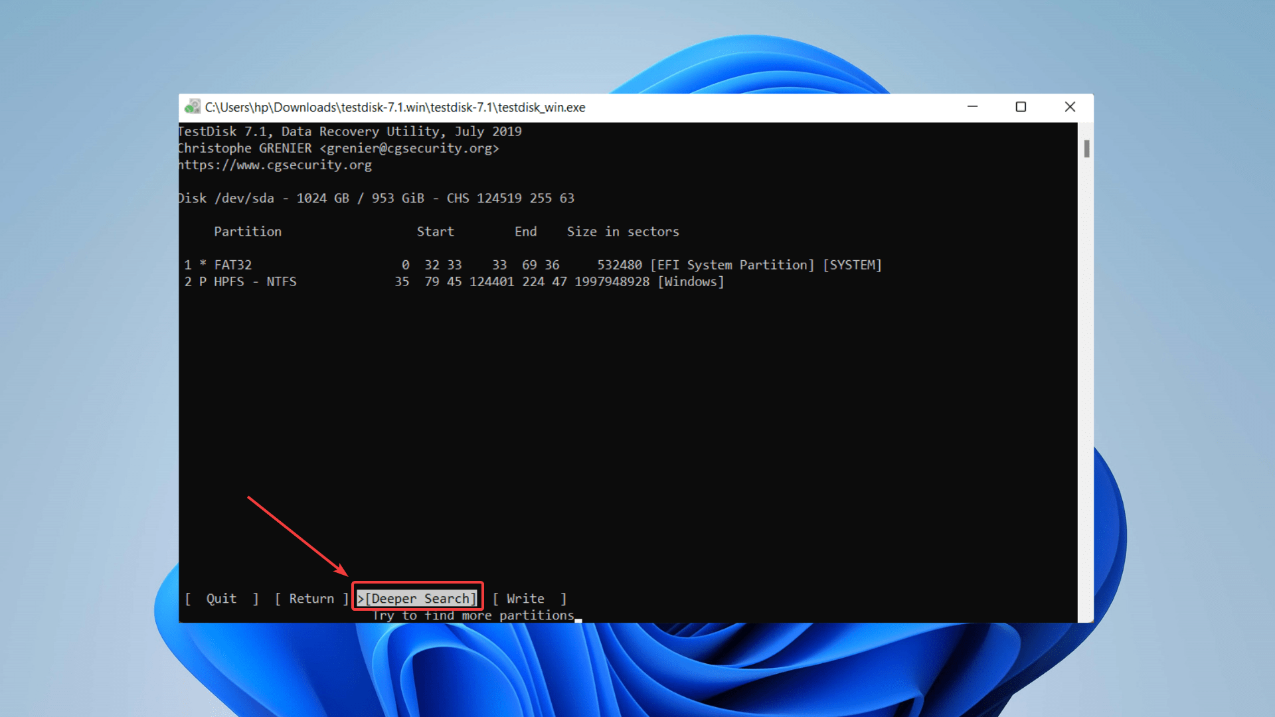Click the cgsecurity.org URL text
The height and width of the screenshot is (717, 1275).
point(275,165)
